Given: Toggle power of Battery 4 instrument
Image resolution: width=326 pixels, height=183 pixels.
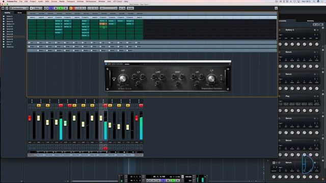Looking at the screenshot, I should [x=280, y=30].
